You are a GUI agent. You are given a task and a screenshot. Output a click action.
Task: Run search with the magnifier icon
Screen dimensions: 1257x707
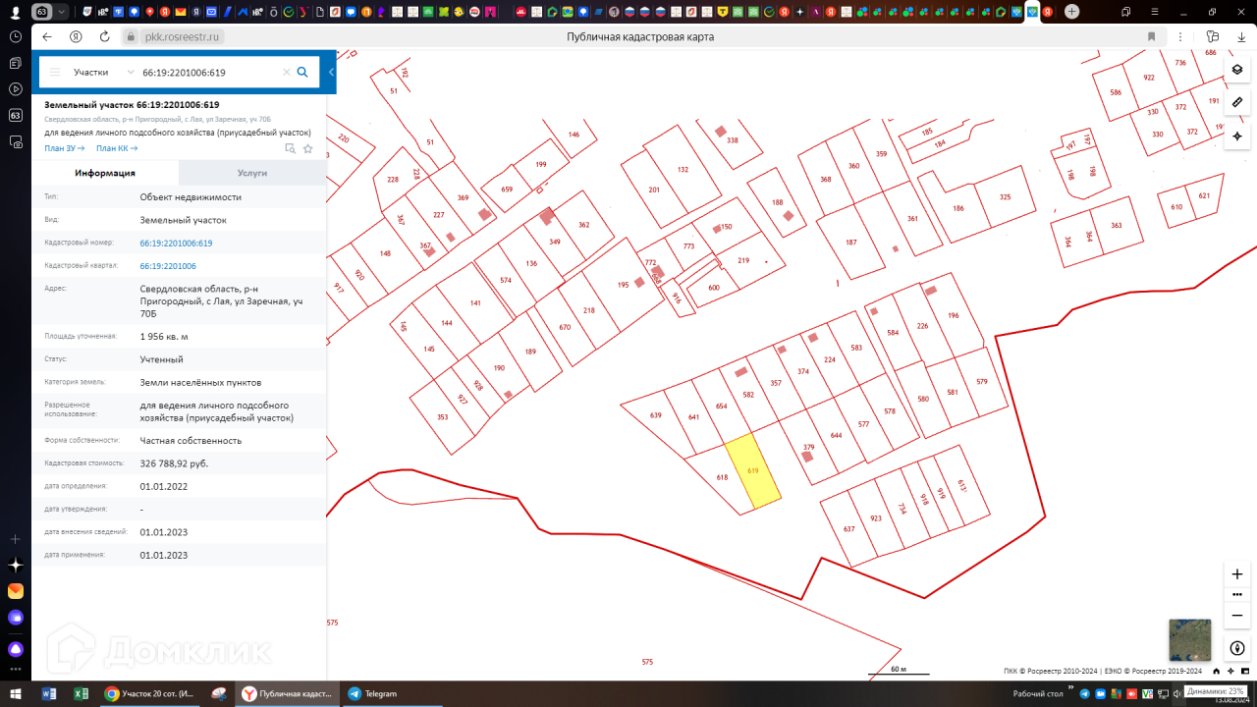[x=302, y=72]
